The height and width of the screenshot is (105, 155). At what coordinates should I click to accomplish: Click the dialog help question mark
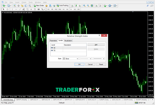[x=99, y=36]
